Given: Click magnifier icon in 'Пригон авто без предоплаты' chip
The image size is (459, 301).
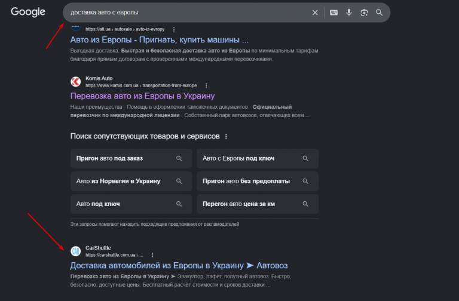Looking at the screenshot, I should 305,181.
